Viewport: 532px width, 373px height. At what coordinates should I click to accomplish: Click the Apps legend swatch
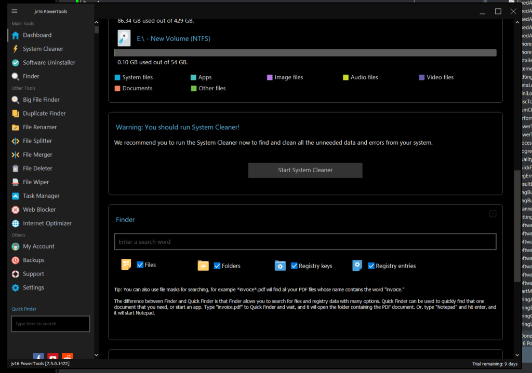(193, 78)
